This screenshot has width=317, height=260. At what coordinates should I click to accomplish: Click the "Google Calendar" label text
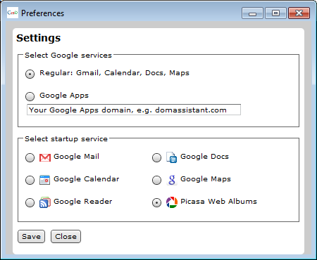[87, 179]
